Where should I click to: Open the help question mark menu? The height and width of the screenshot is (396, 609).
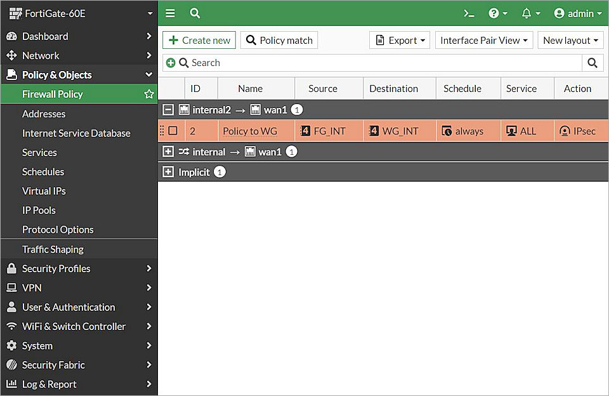coord(497,13)
